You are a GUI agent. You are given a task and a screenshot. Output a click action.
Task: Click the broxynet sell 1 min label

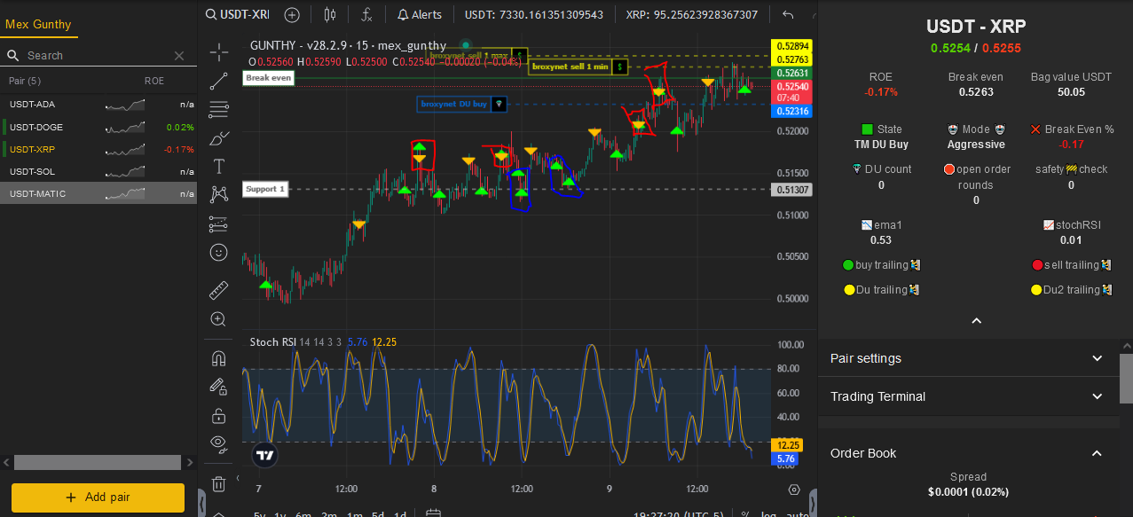click(x=578, y=67)
